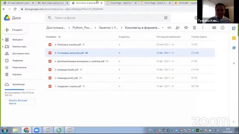
Task: Go back with browser back arrow
Action: [x=4, y=9]
